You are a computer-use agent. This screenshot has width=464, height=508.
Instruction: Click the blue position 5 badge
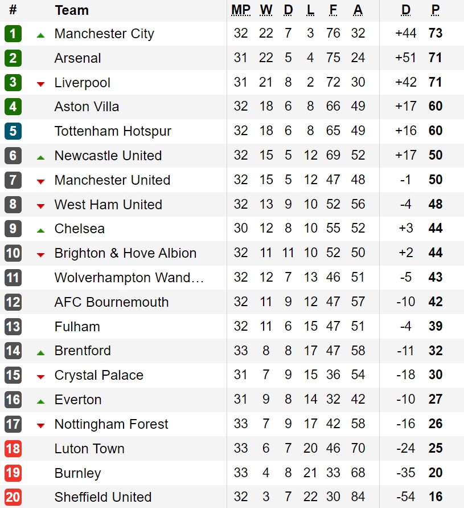13,131
